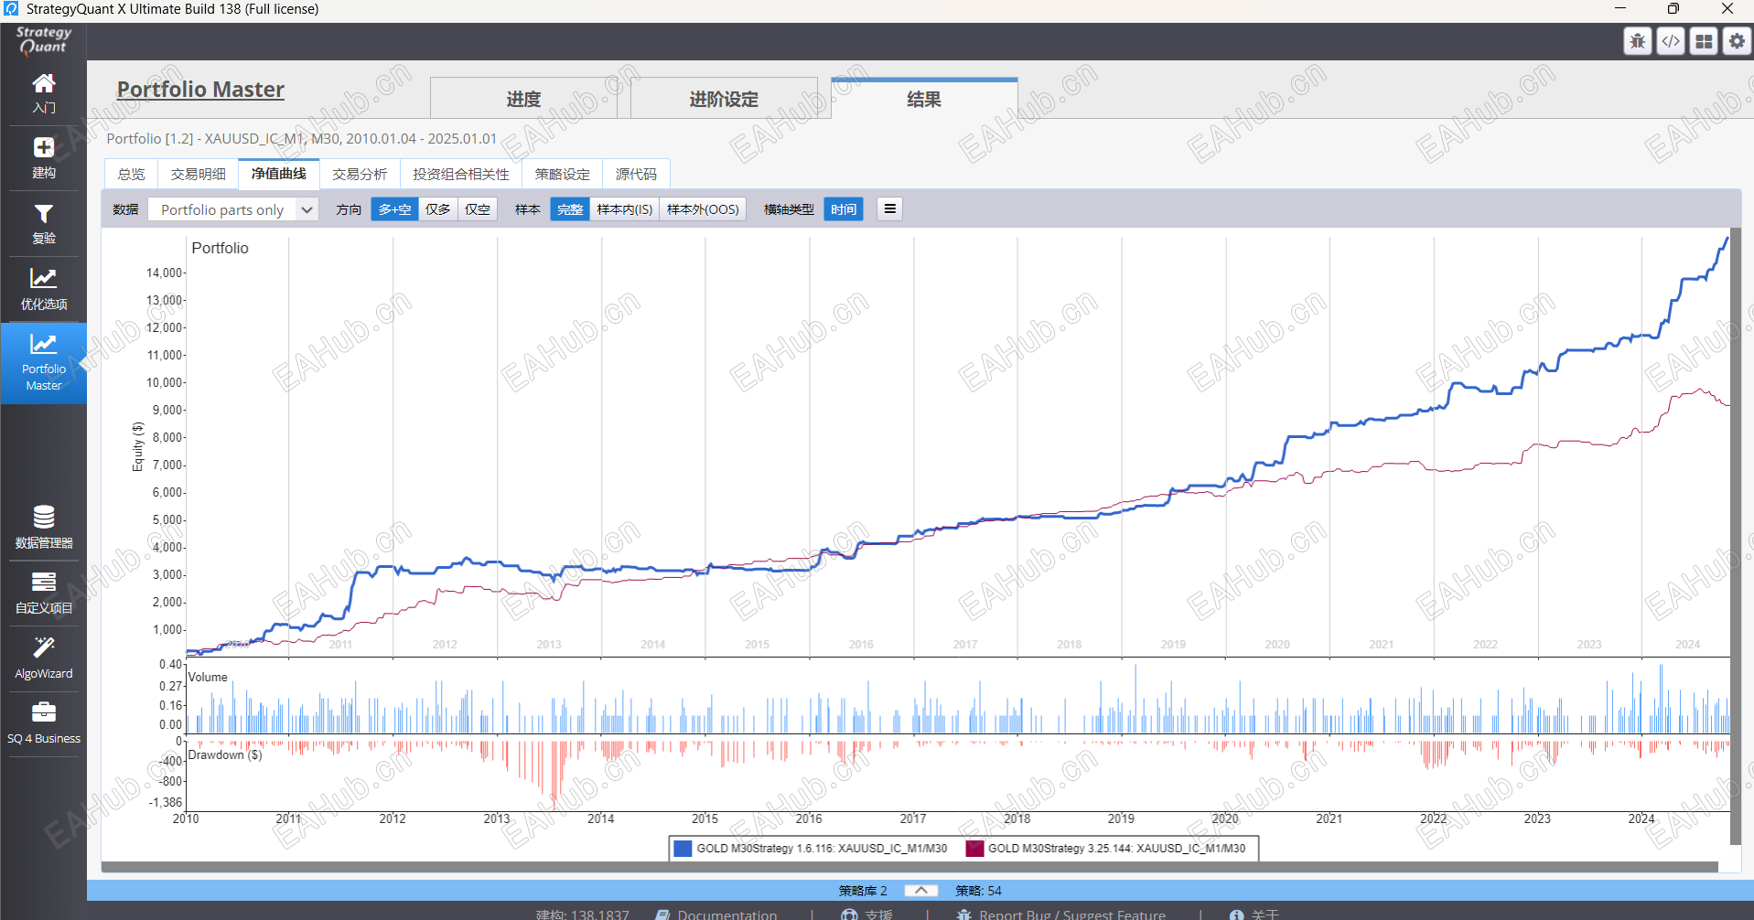Toggle the 时间 axis type
This screenshot has height=920, width=1754.
[844, 209]
